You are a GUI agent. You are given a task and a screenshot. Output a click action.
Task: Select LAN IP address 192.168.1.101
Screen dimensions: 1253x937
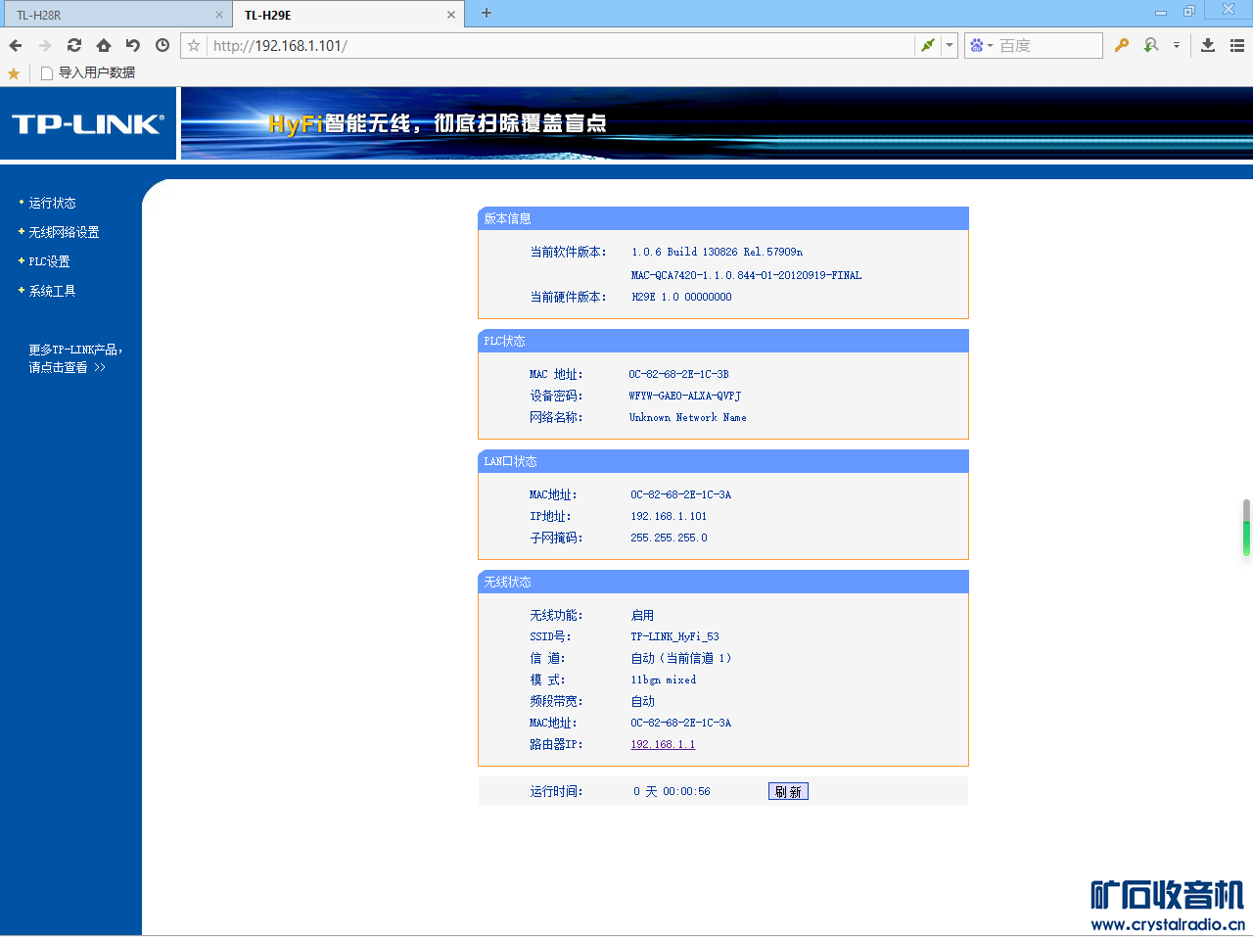669,516
